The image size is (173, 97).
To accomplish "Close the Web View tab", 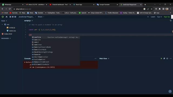I will click(x=109, y=59).
